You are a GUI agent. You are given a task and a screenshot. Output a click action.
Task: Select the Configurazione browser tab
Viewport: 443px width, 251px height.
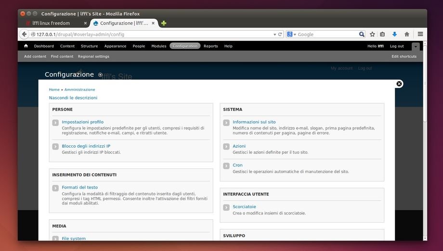124,23
